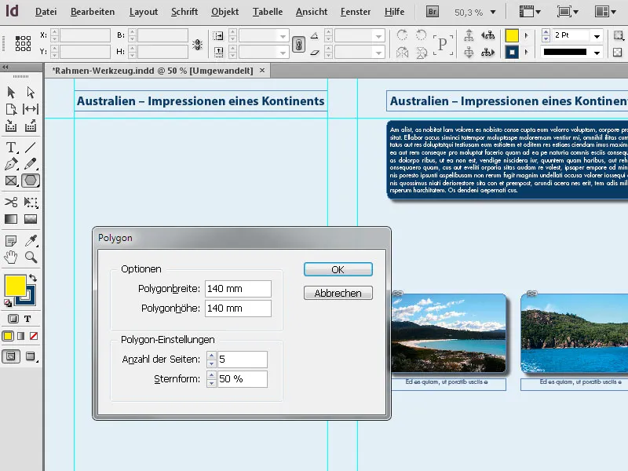Open arrange documents dropdown
This screenshot has height=471, width=628.
[x=605, y=12]
